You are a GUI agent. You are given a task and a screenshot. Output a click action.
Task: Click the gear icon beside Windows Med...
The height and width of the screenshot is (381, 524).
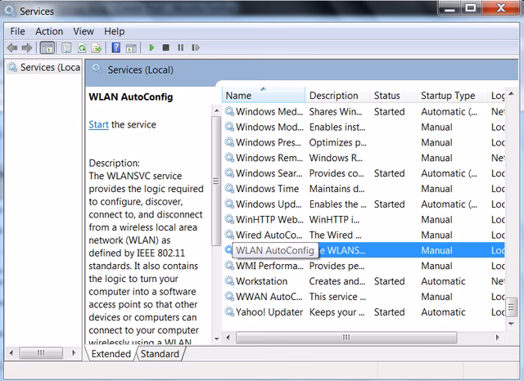(229, 111)
